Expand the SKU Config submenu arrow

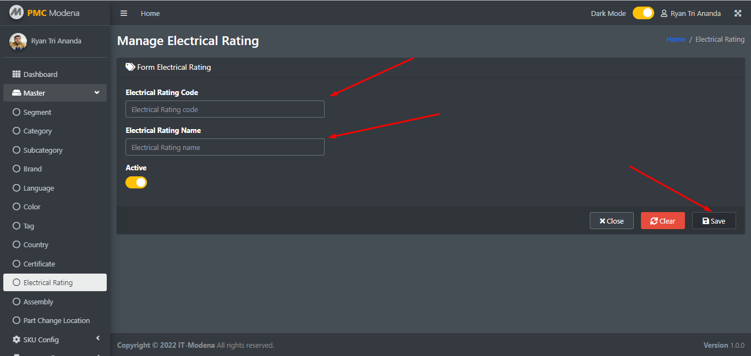point(98,338)
